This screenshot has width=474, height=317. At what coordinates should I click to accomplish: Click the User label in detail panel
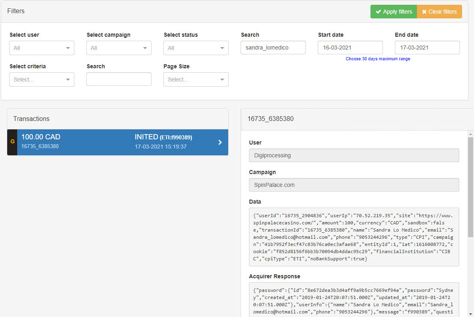pyautogui.click(x=255, y=143)
